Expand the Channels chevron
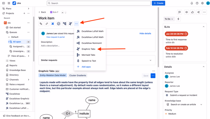Viewport: 210px width, 119px height. (29, 80)
